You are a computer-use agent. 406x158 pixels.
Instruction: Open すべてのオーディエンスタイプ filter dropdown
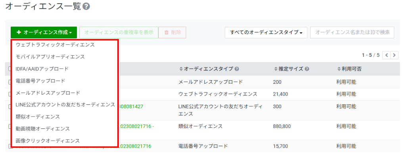tap(266, 32)
